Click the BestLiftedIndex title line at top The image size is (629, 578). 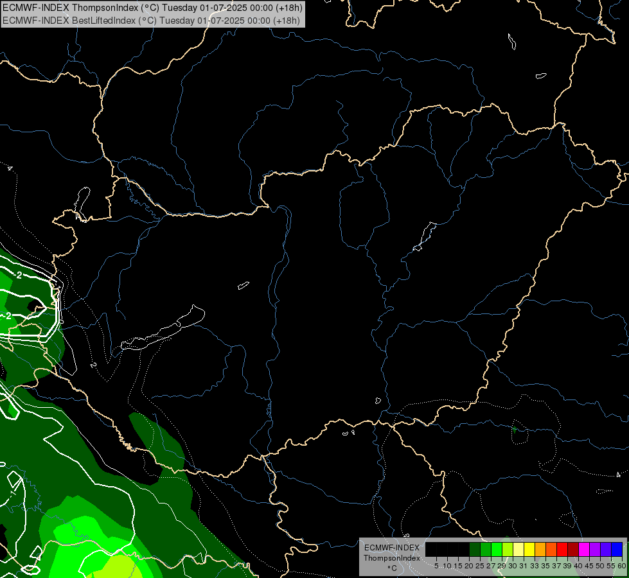pyautogui.click(x=151, y=21)
